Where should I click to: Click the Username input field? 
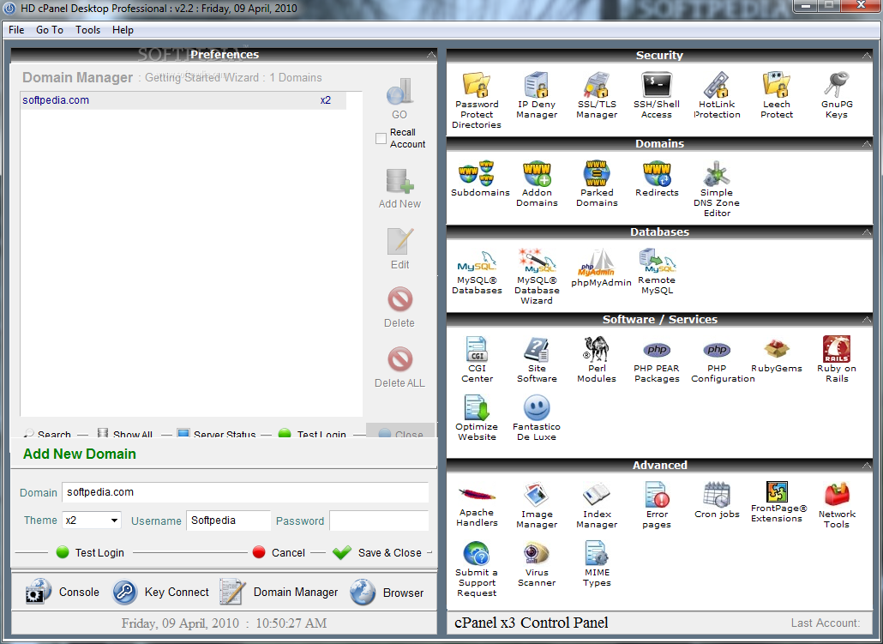click(228, 520)
